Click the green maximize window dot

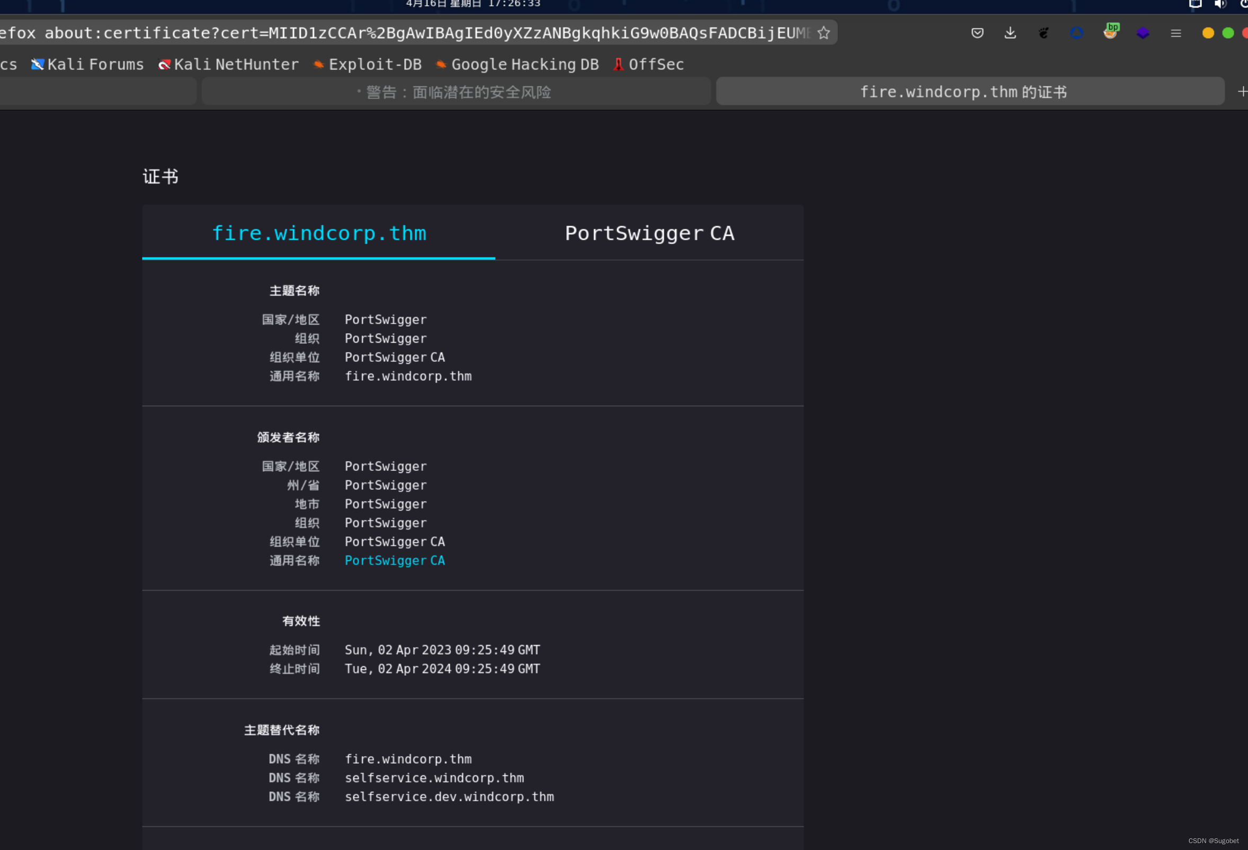tap(1228, 33)
